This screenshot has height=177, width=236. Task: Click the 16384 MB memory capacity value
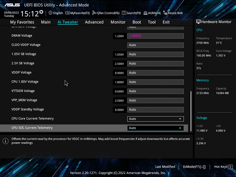[222, 93]
